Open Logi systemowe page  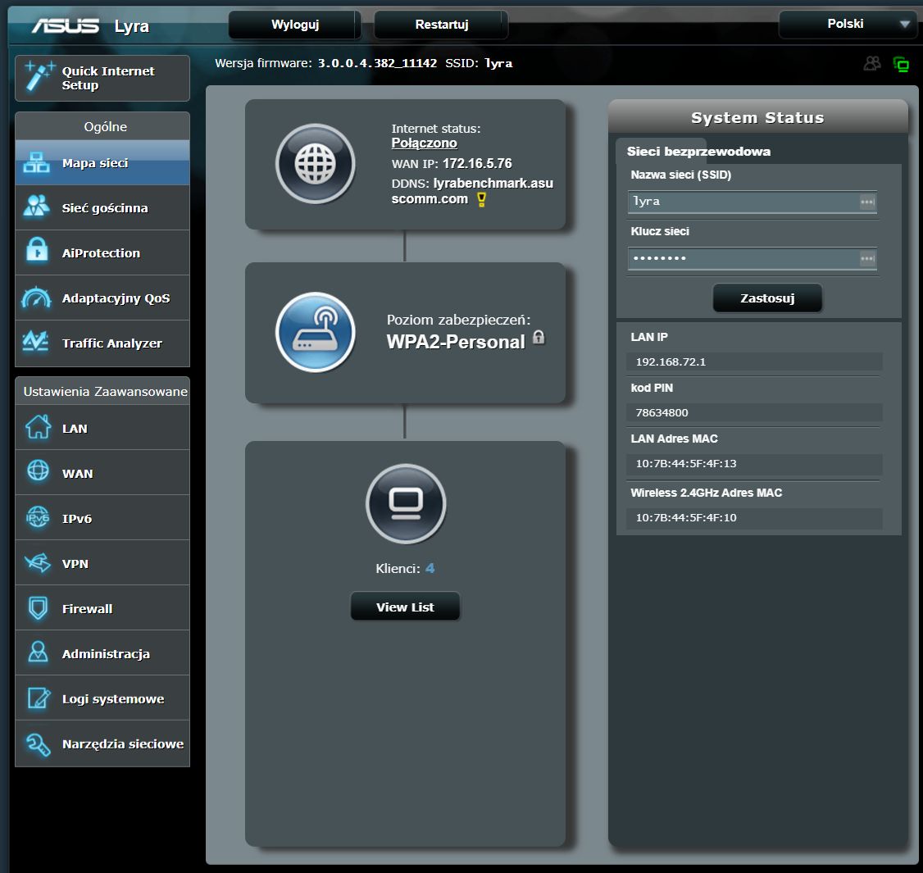tap(102, 698)
